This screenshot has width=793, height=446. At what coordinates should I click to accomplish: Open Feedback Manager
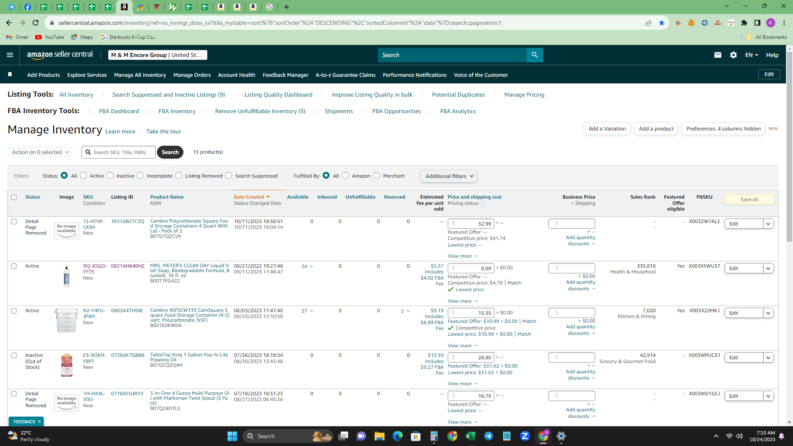point(285,75)
